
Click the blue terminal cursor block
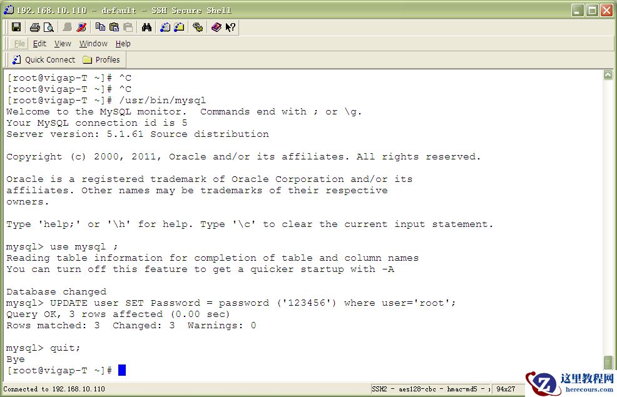pos(122,370)
